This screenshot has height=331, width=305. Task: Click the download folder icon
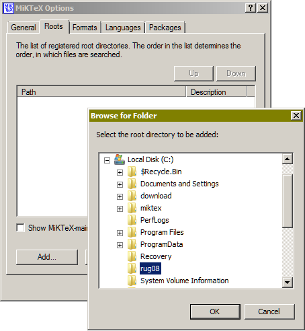coord(132,196)
